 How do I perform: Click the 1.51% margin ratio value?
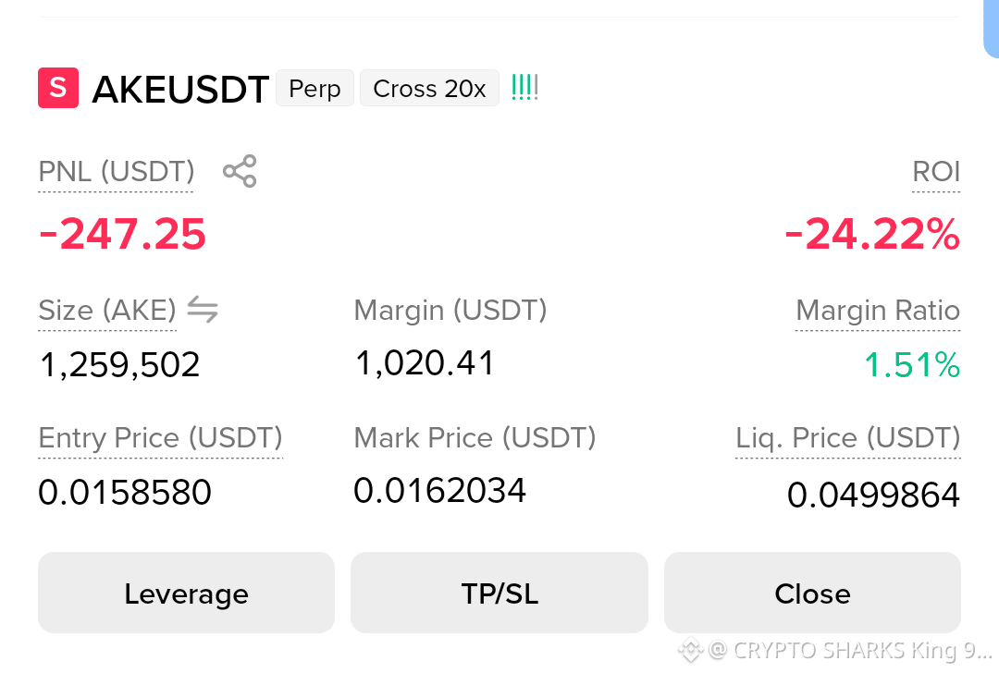click(x=912, y=365)
